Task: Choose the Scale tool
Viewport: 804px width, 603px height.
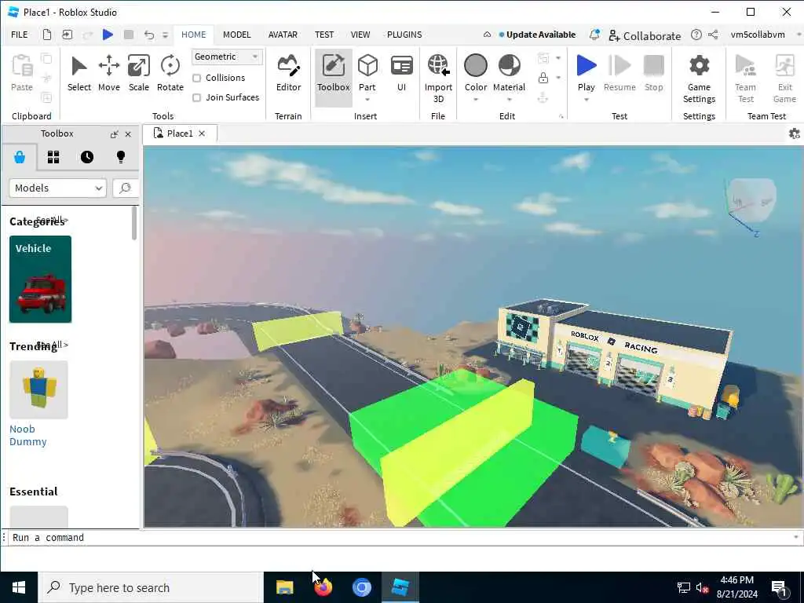Action: (x=138, y=74)
